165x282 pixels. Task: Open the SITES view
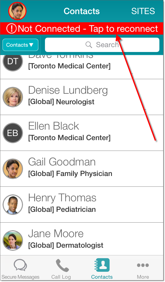point(143,11)
